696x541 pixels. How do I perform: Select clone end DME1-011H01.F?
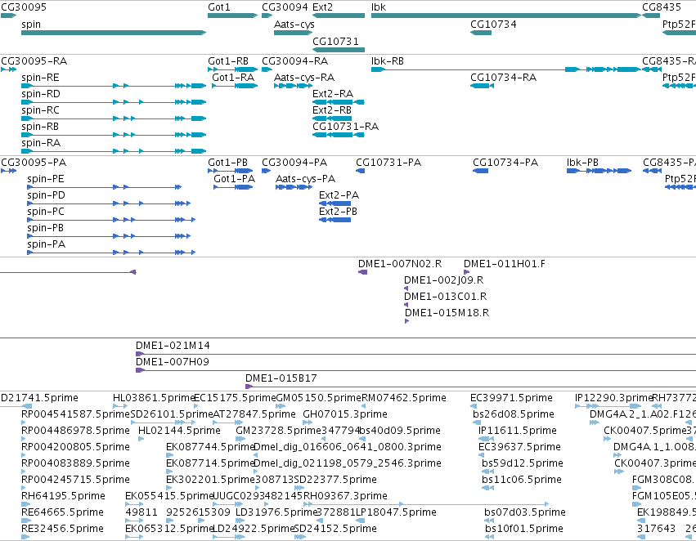point(466,272)
